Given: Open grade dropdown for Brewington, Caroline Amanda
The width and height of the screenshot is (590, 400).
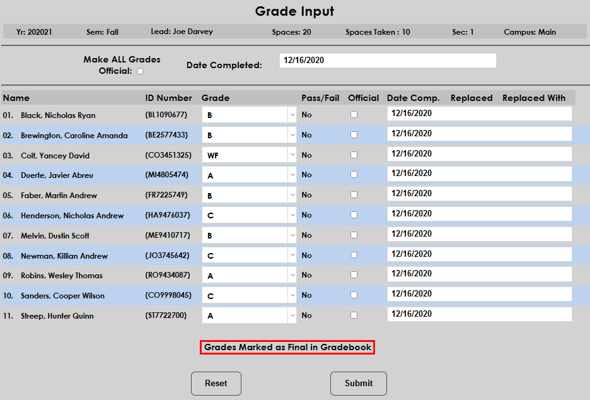Looking at the screenshot, I should (x=248, y=135).
